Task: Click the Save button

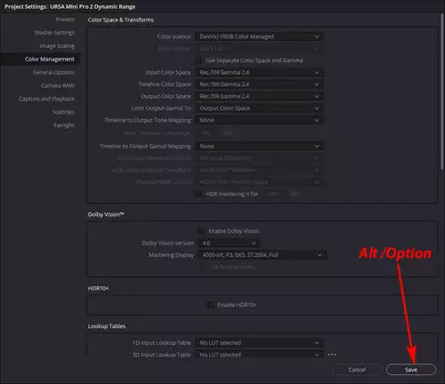Action: [411, 370]
